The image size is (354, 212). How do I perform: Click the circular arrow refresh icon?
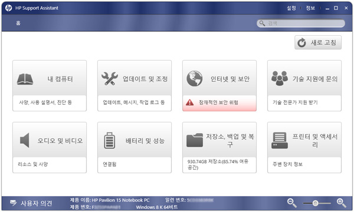pyautogui.click(x=301, y=42)
